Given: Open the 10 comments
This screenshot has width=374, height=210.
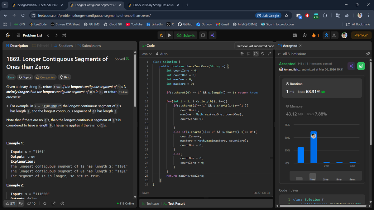Looking at the screenshot, I should (x=31, y=203).
